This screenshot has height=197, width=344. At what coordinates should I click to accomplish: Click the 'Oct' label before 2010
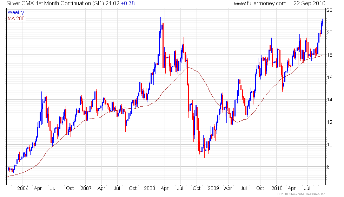pyautogui.click(x=260, y=189)
